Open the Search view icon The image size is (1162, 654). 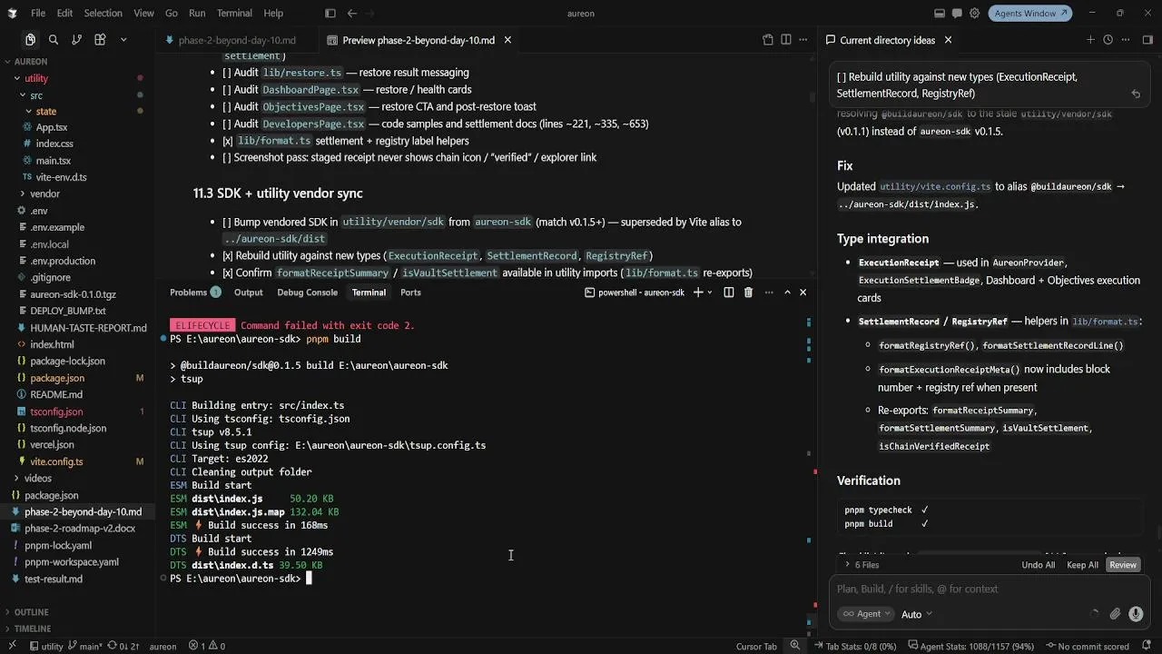tap(54, 40)
